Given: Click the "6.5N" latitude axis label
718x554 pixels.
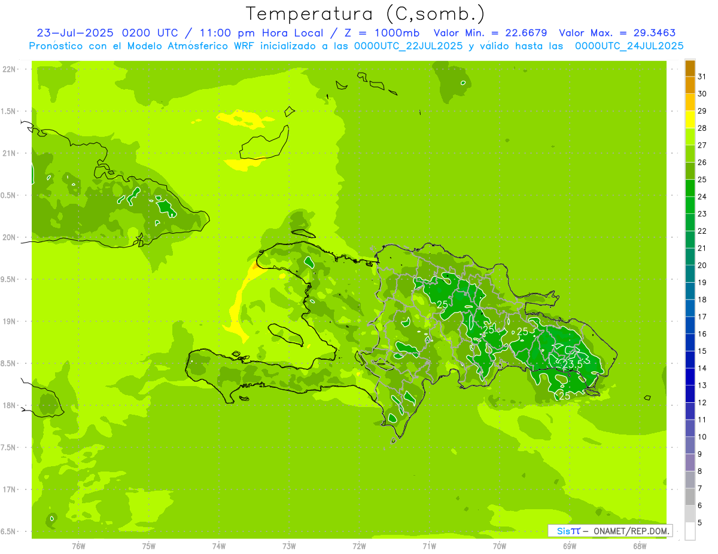Looking at the screenshot, I should (8, 531).
